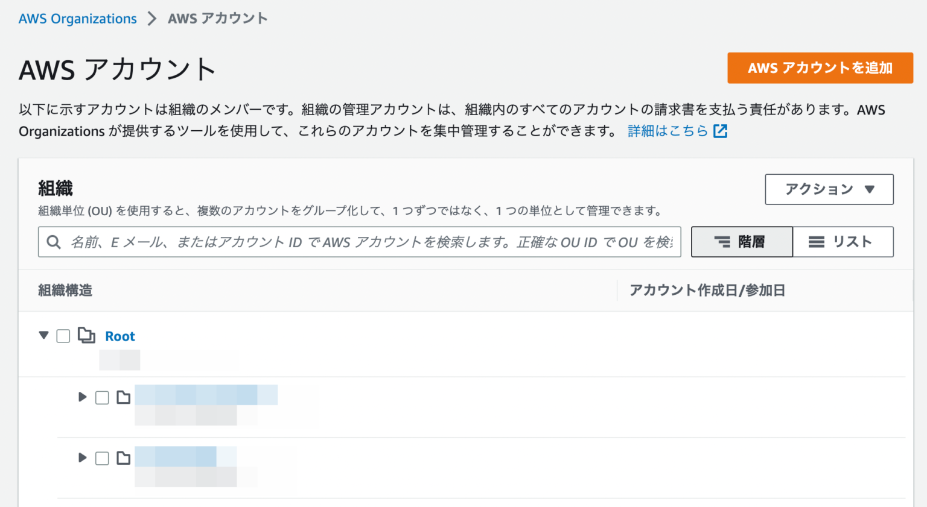Click the search magnifier icon
The width and height of the screenshot is (927, 507).
(x=54, y=242)
